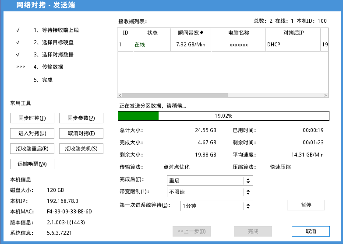Click the 同步时钟(T) button

[x=32, y=118]
